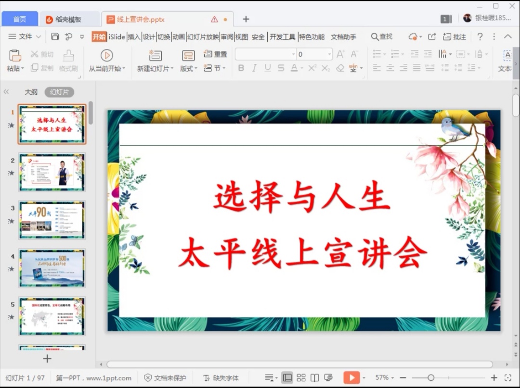Open the 插入 ribbon tab

pyautogui.click(x=133, y=37)
